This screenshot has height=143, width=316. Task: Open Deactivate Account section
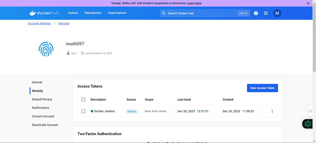click(45, 125)
